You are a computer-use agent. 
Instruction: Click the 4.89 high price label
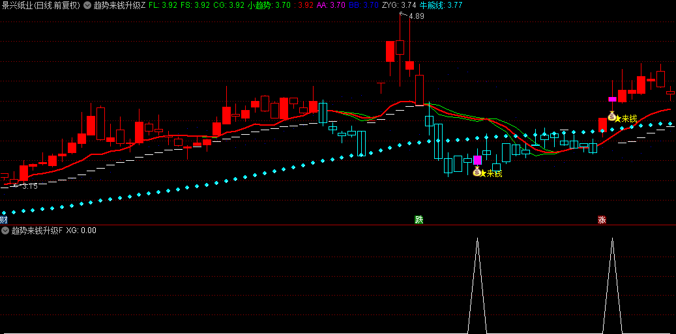pyautogui.click(x=417, y=16)
